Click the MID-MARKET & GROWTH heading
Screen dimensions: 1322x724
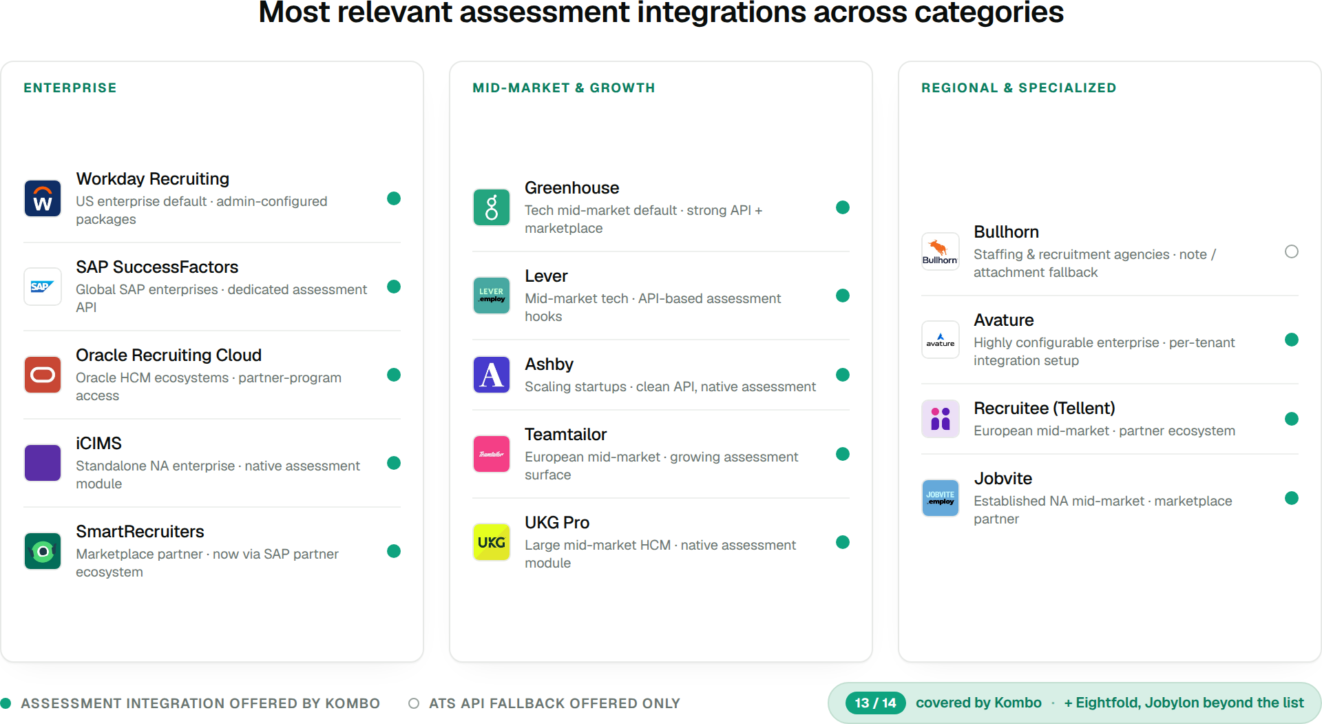[x=564, y=88]
